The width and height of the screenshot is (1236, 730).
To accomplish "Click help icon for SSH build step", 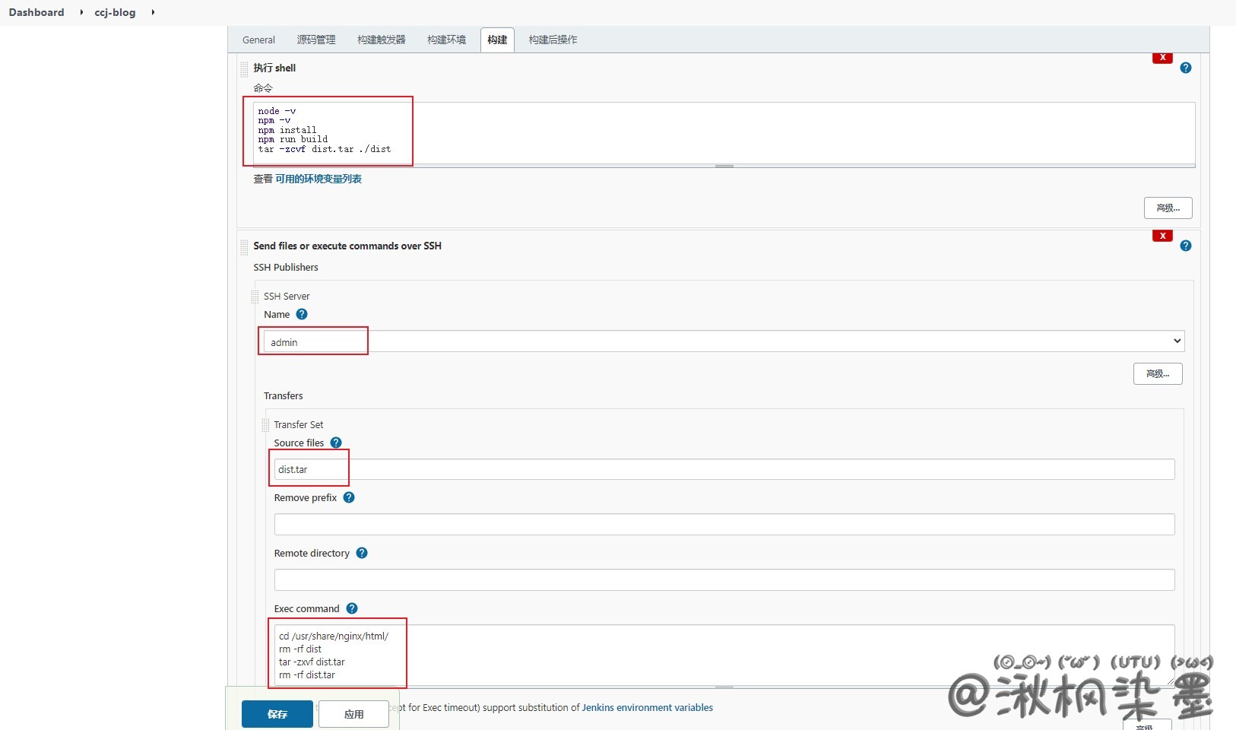I will click(1185, 246).
